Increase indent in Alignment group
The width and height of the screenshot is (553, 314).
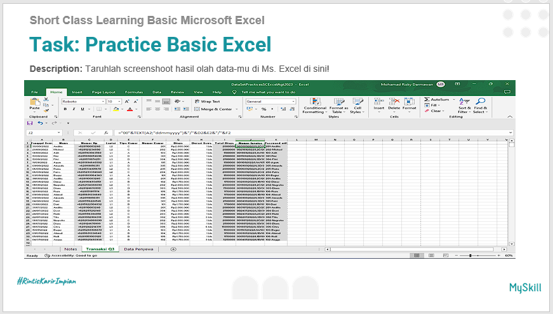tap(185, 109)
